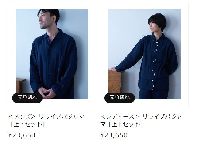Click the men's pajama ¥23,650 price

pos(22,135)
